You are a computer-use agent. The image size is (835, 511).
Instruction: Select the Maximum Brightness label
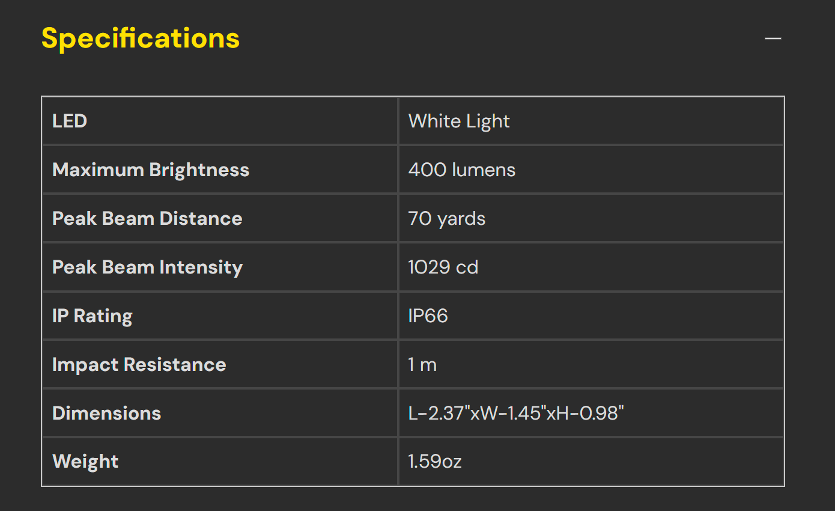(x=151, y=170)
